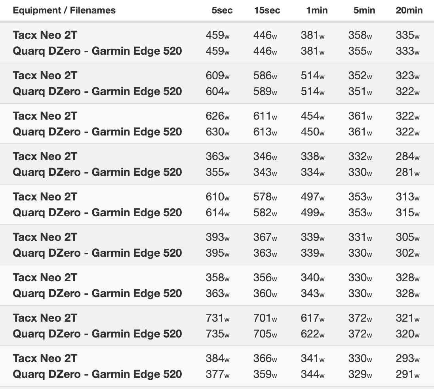Screen dimensions: 434x389
Task: Click the 333w 20min Quarg value
Action: pos(408,51)
